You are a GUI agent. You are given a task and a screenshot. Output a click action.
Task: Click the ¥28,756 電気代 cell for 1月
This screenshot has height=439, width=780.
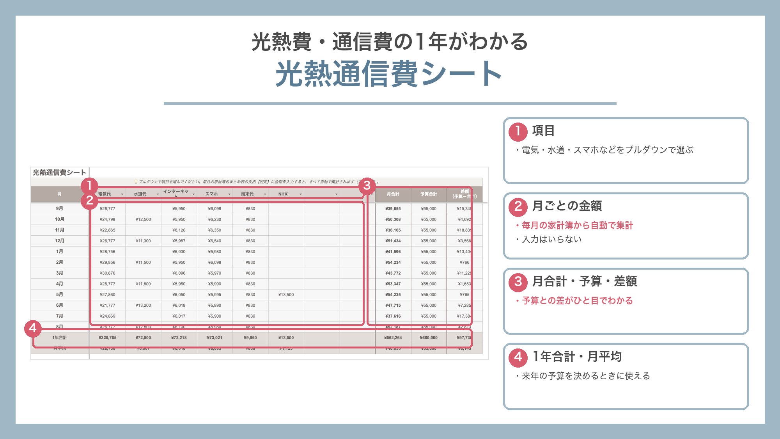(x=108, y=252)
